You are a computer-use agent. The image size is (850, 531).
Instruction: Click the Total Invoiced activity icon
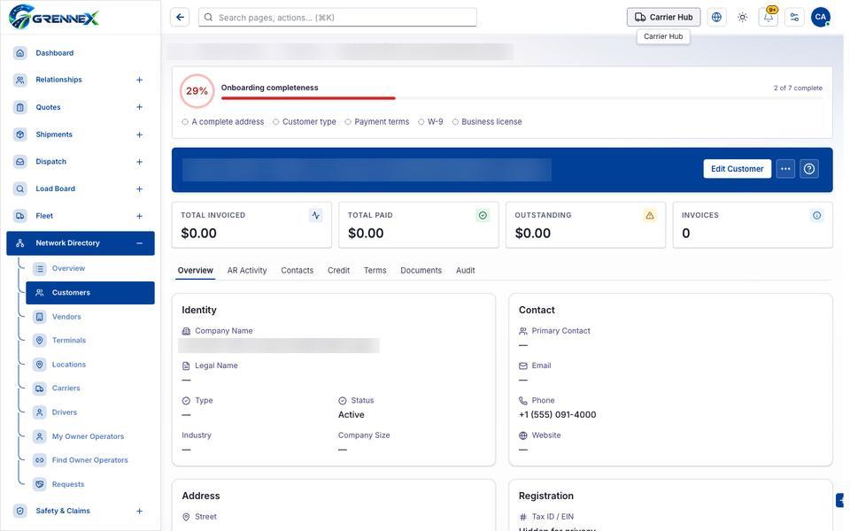[x=316, y=216]
